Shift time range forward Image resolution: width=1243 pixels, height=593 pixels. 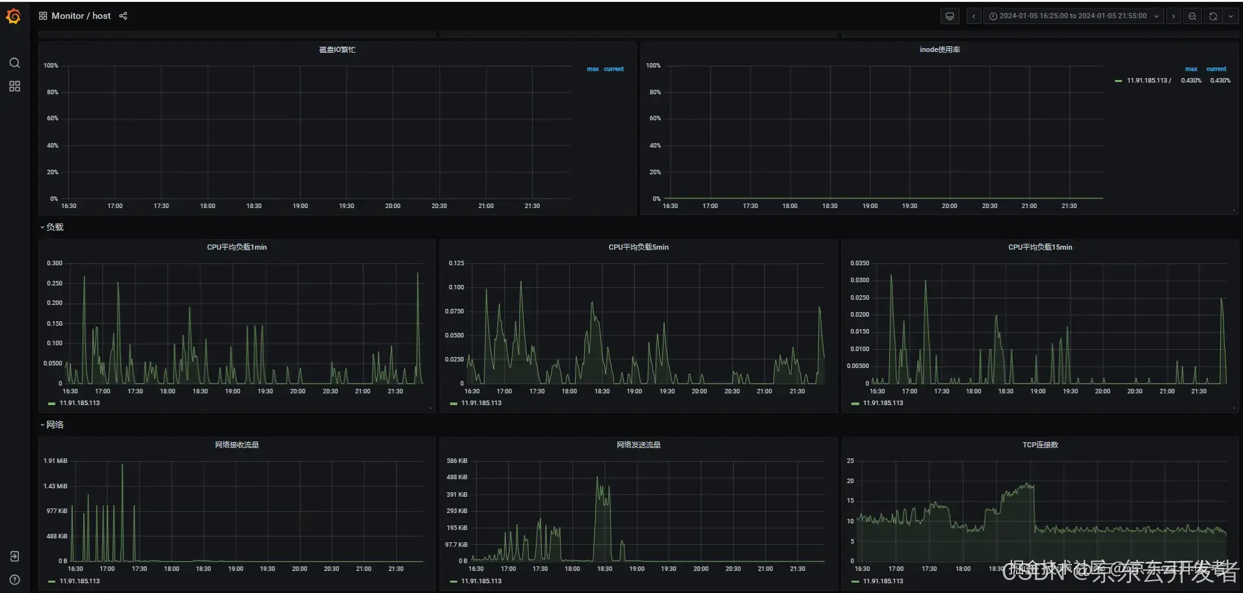point(1173,16)
